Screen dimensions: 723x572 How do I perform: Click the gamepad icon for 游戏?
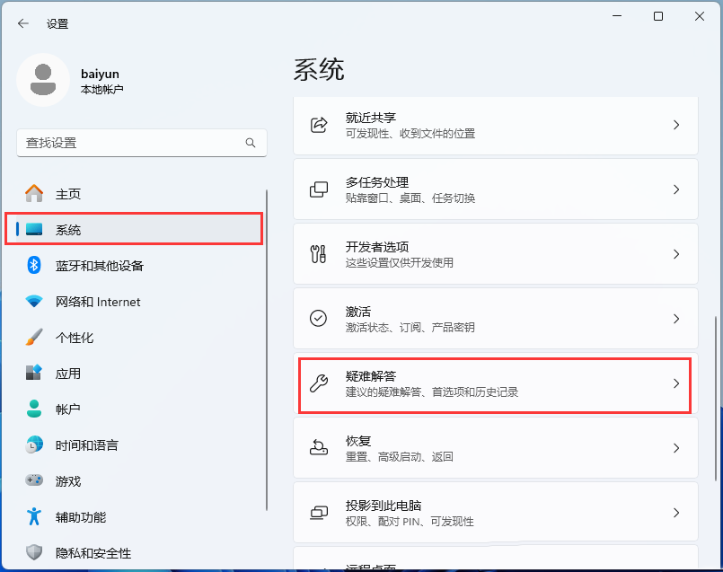tap(33, 480)
